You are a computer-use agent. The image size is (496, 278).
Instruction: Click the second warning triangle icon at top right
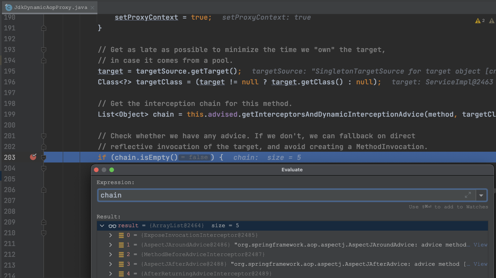point(491,21)
